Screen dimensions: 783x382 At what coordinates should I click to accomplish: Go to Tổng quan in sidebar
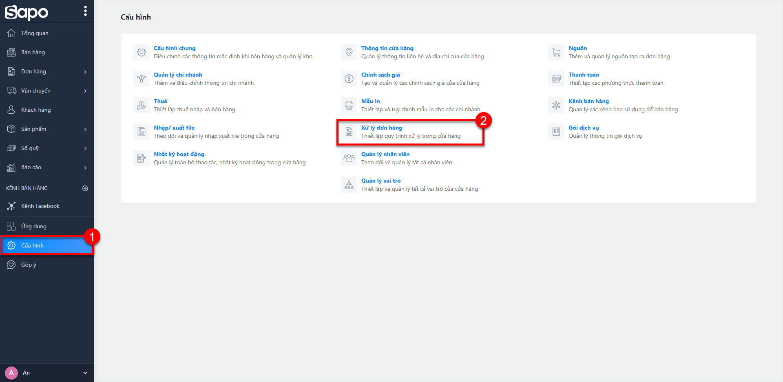pos(35,33)
